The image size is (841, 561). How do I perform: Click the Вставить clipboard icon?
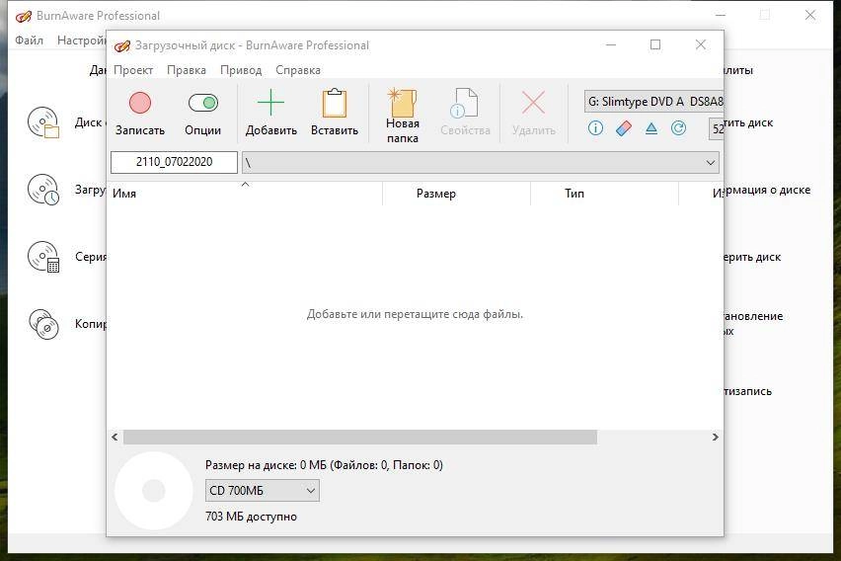point(335,103)
